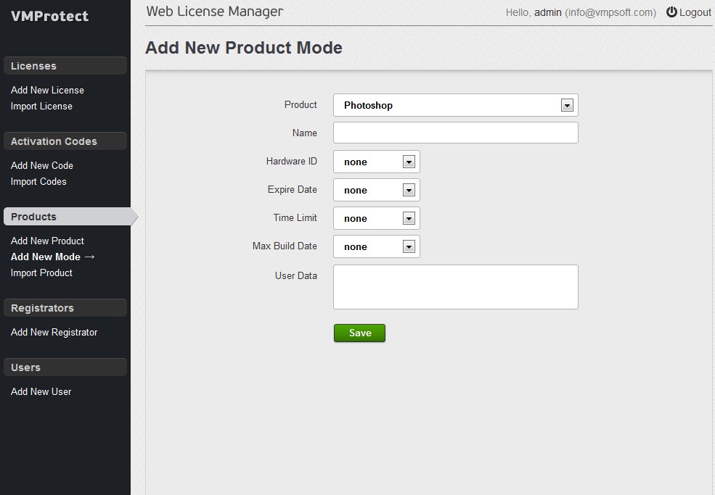Open the Expire Date dropdown
The height and width of the screenshot is (495, 715).
click(x=377, y=191)
